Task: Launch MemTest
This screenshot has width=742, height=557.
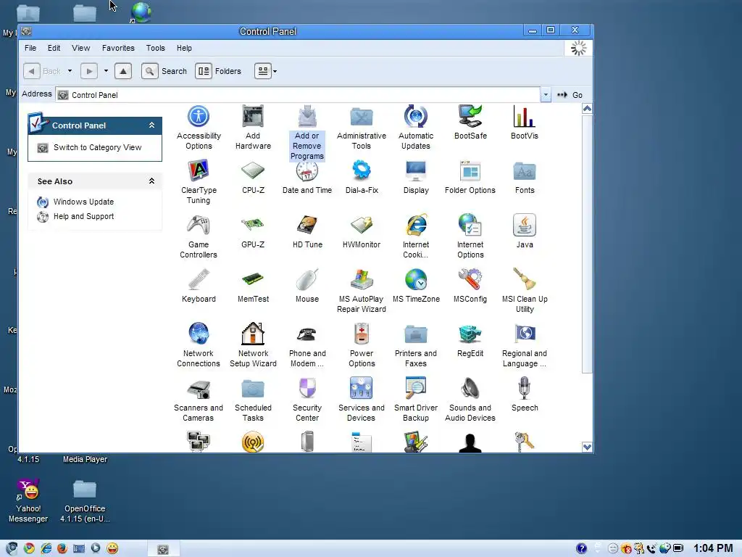Action: click(253, 286)
